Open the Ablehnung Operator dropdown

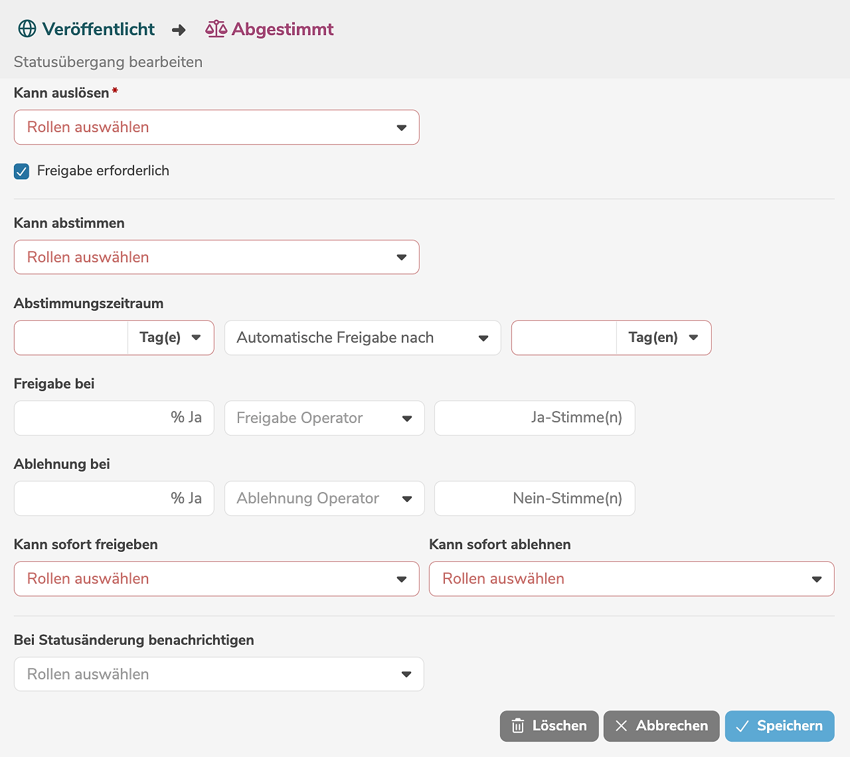coord(324,499)
